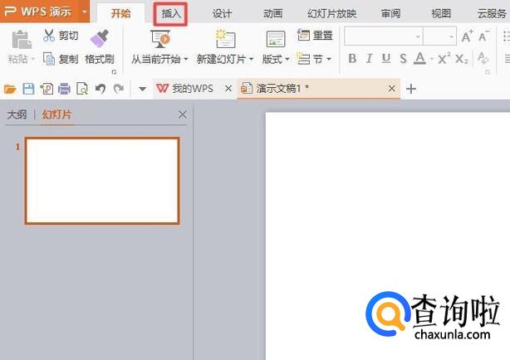Expand 版式 layout dropdown arrow
Screen dimensions: 510x360
[x=287, y=60]
